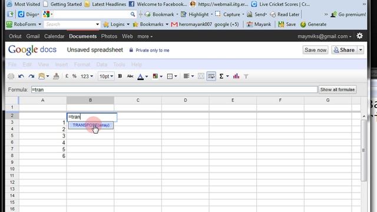This screenshot has width=377, height=212.
Task: Click the clipboard paste icon
Action: click(44, 77)
